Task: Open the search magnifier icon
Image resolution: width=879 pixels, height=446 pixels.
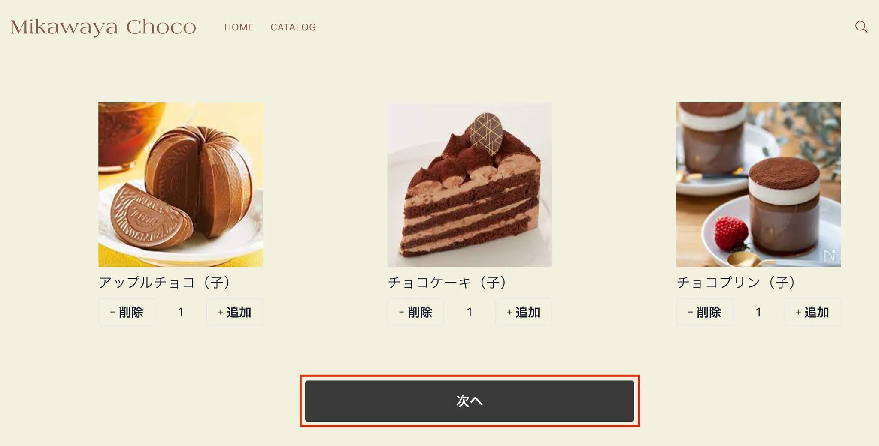Action: click(x=861, y=27)
